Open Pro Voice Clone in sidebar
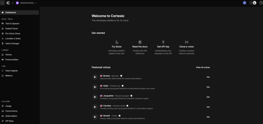 [x=13, y=34]
